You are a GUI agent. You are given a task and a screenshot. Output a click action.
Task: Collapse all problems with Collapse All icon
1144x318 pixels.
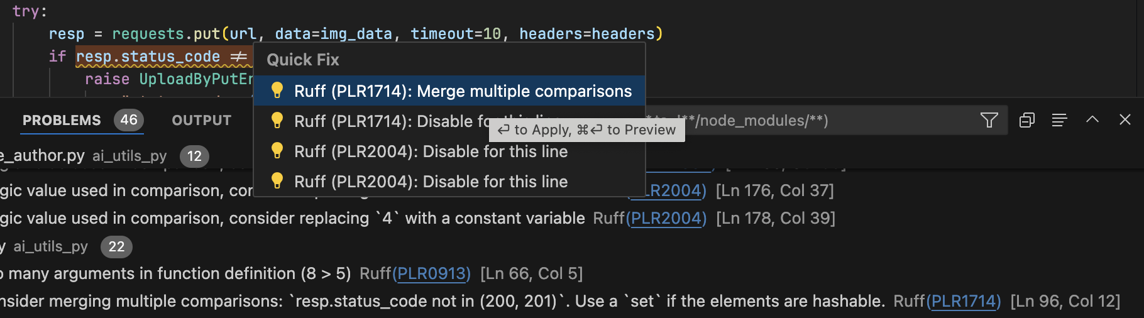[1027, 120]
